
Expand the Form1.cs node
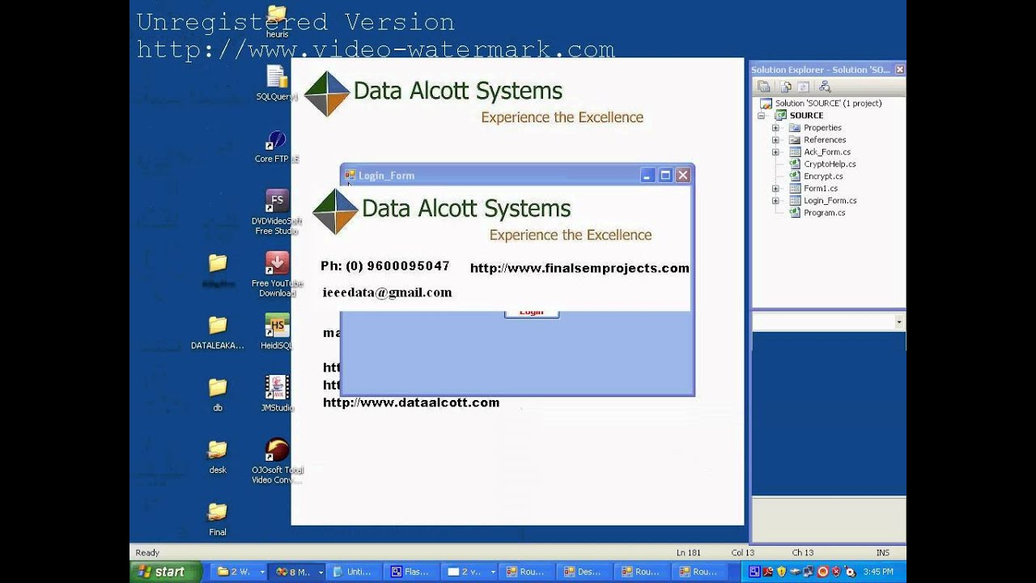tap(775, 189)
